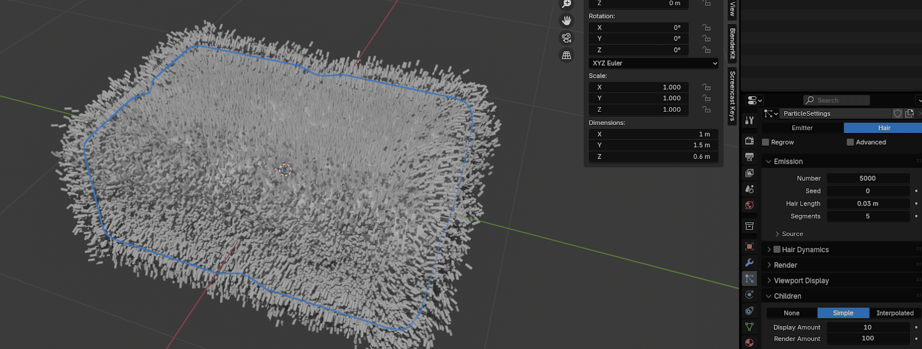Switch to the BlenderKit sidebar tab
The width and height of the screenshot is (922, 349).
(x=732, y=43)
